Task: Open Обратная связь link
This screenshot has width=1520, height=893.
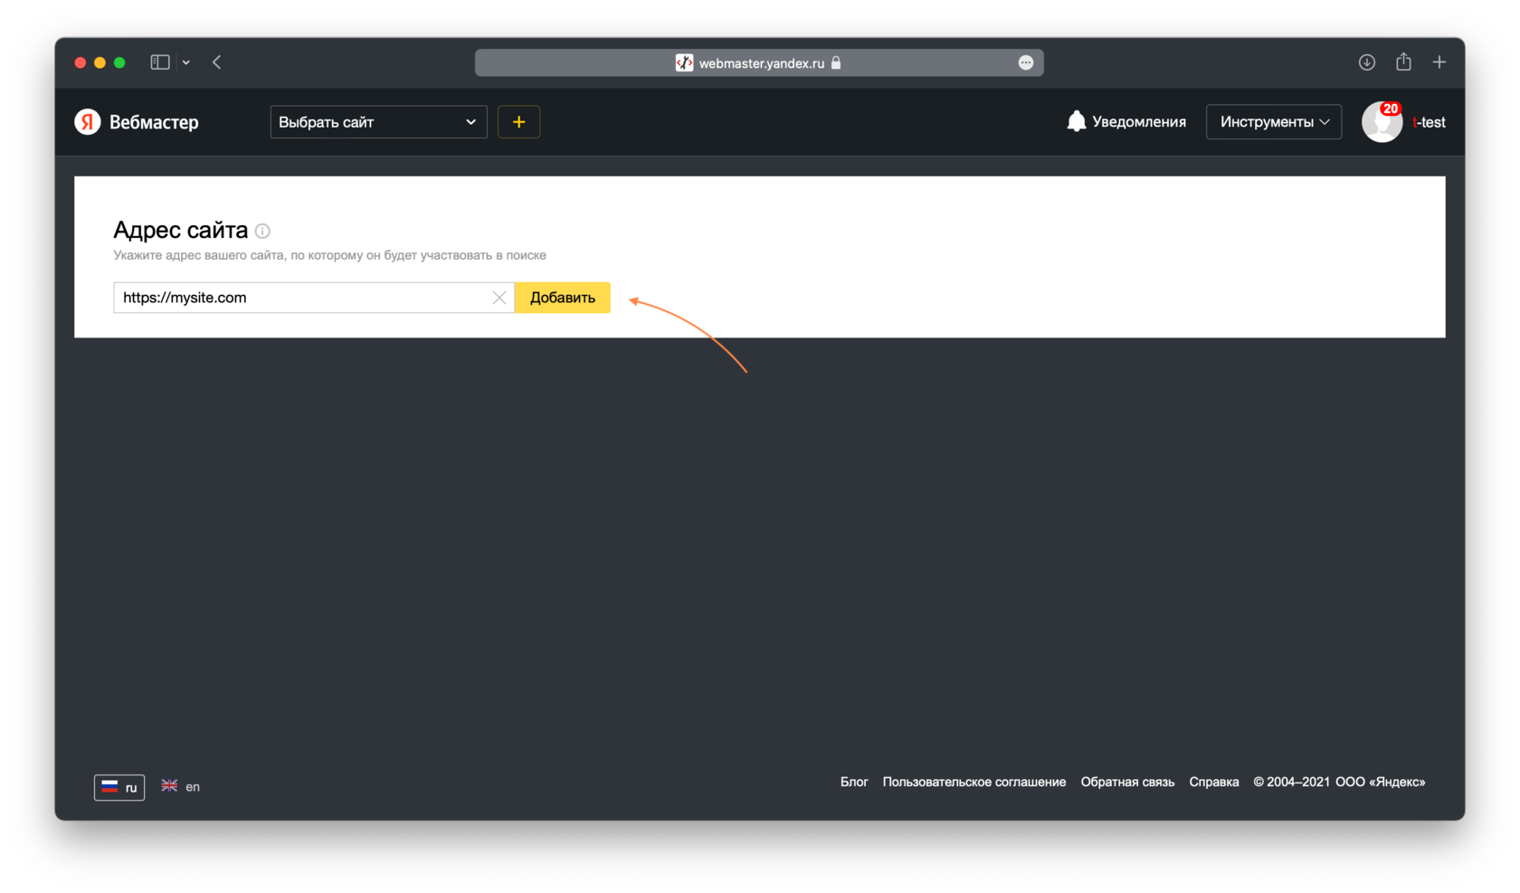Action: (1127, 782)
